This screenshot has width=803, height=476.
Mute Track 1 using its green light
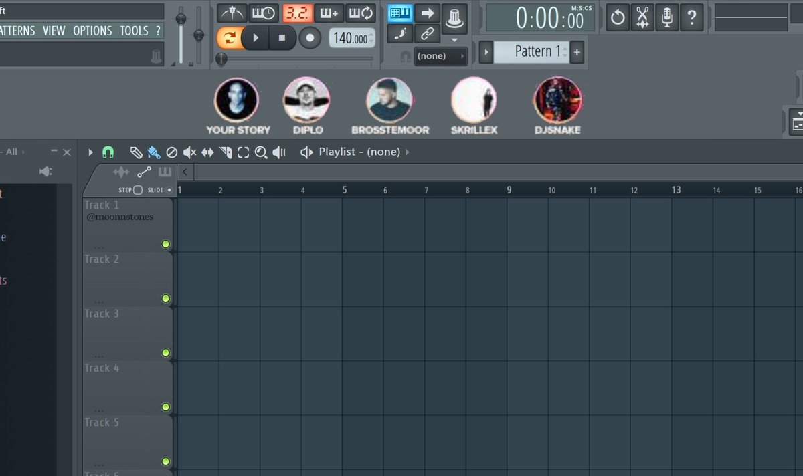pyautogui.click(x=166, y=244)
